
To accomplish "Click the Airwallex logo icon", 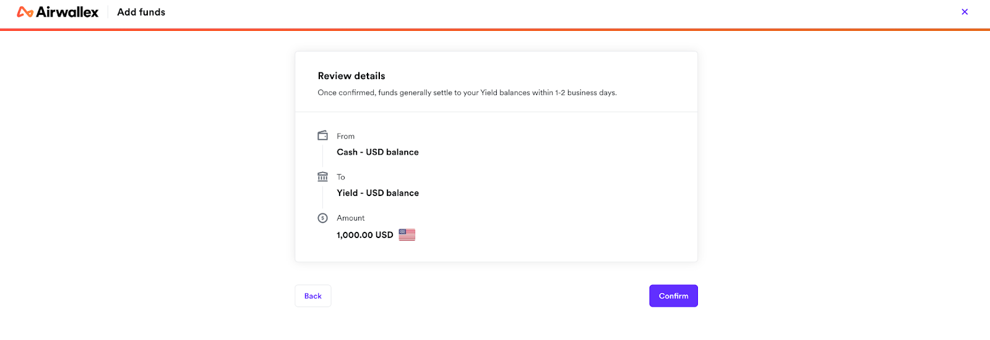I will tap(25, 12).
